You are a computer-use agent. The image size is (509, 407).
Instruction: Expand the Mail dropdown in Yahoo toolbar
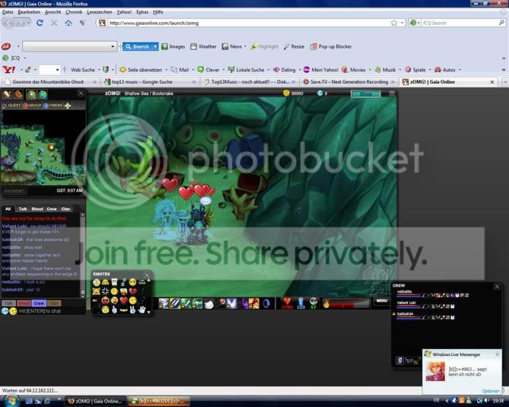[193, 70]
